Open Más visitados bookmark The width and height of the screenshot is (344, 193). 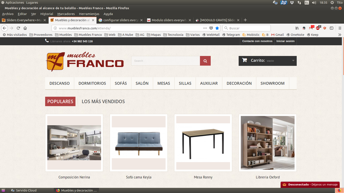(x=14, y=35)
